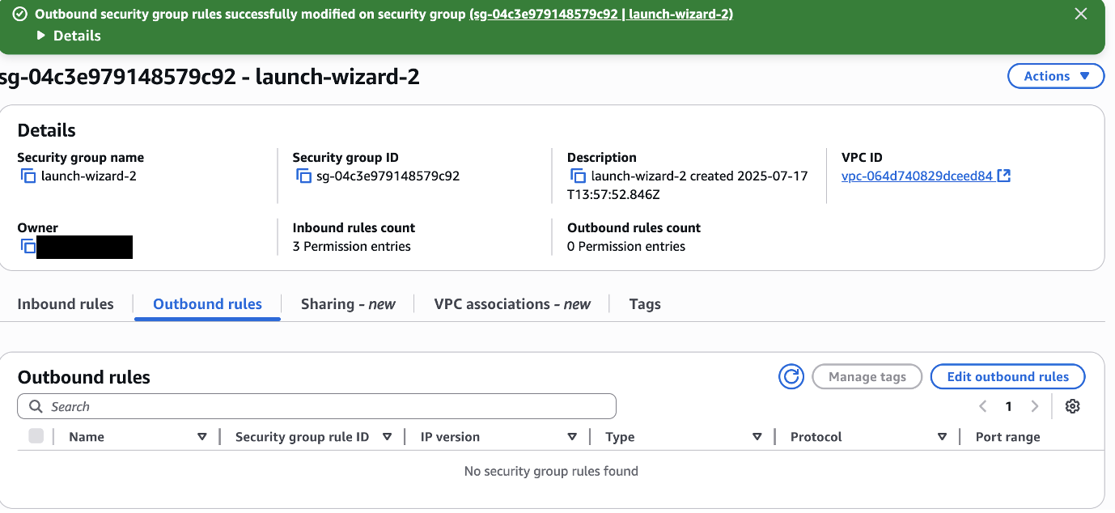This screenshot has width=1115, height=513.
Task: Click the outbound rules search field
Action: [x=324, y=407]
